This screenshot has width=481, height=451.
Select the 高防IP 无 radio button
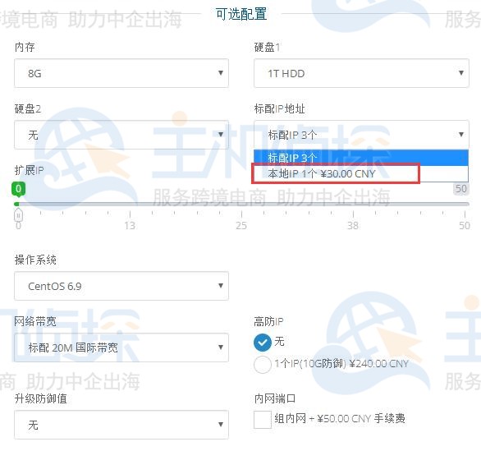point(263,342)
